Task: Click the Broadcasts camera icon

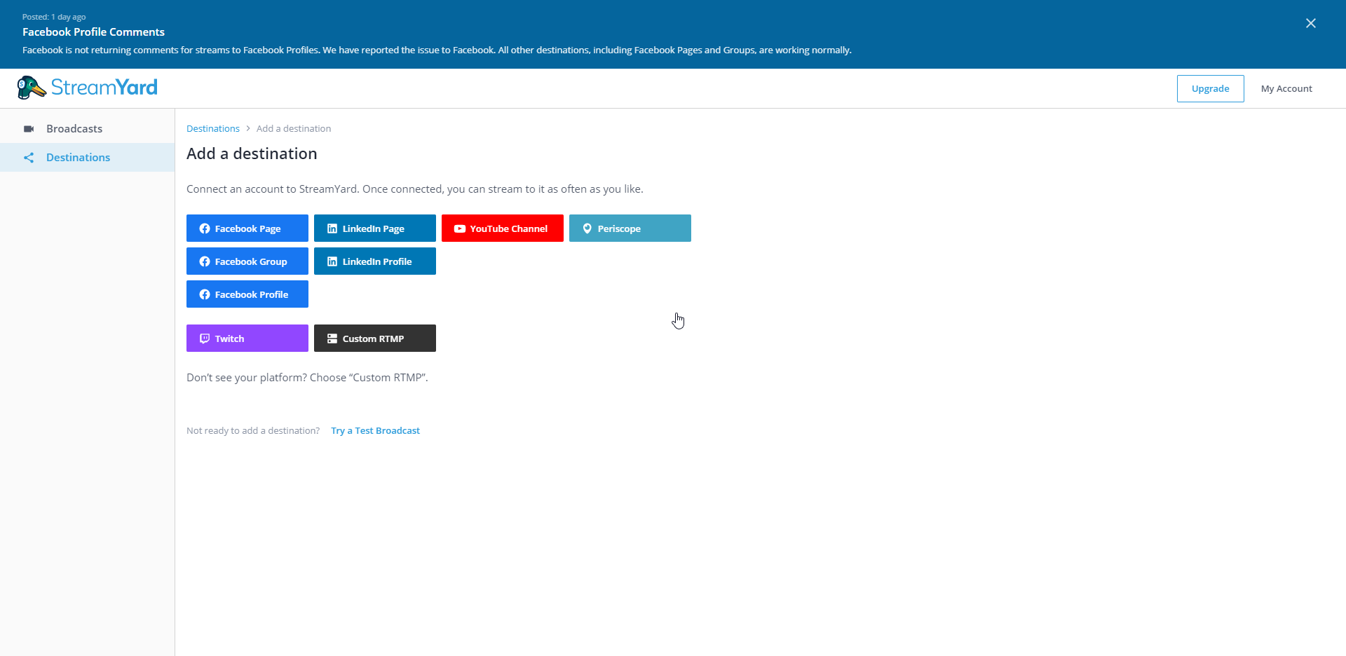Action: click(x=29, y=129)
